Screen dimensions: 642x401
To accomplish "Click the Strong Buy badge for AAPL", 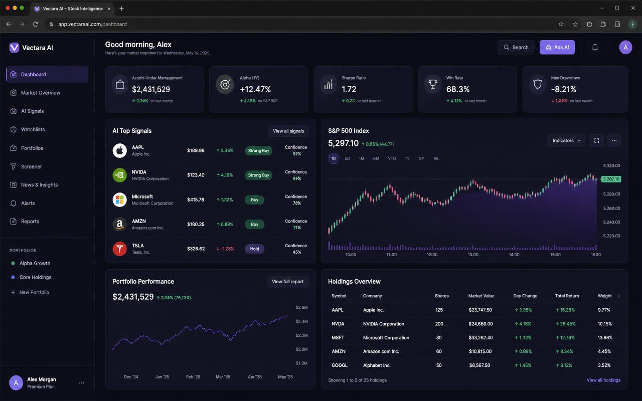I will tap(258, 150).
